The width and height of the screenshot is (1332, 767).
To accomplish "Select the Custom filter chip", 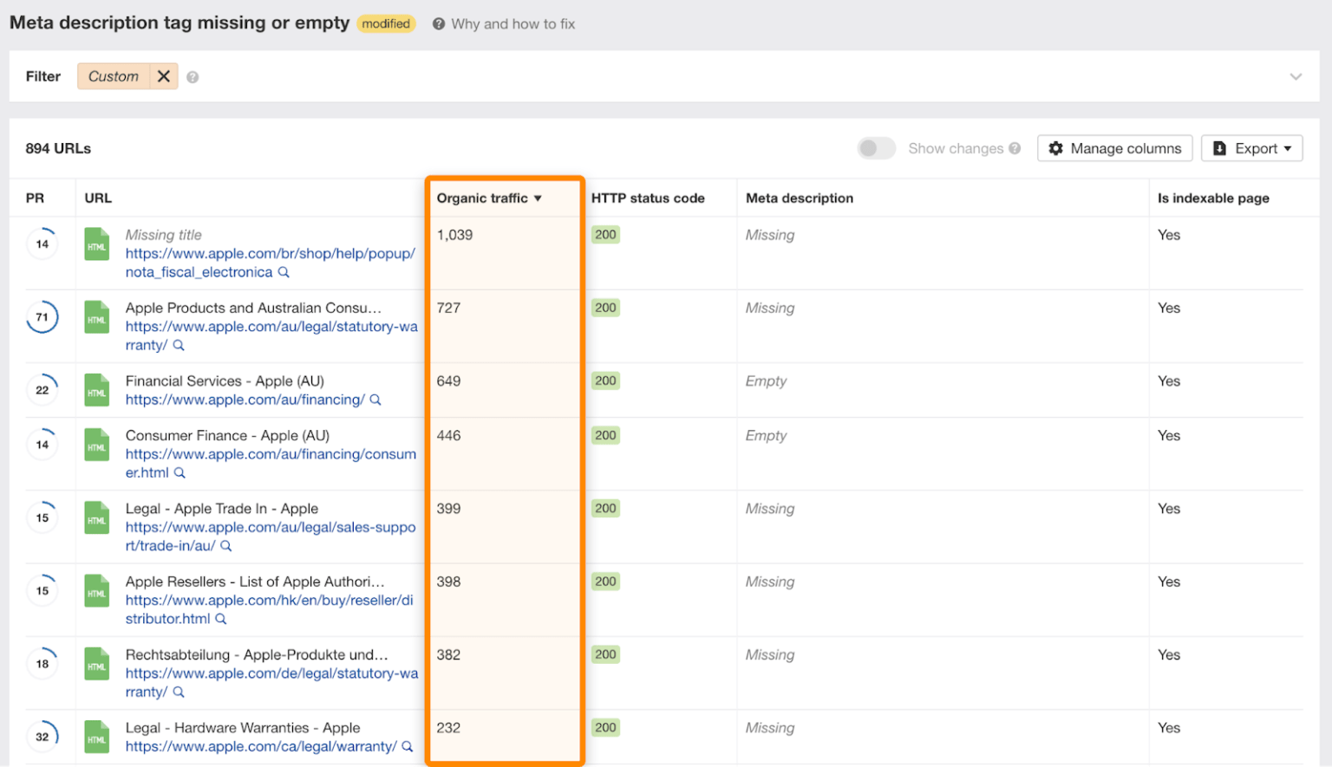I will tap(114, 76).
